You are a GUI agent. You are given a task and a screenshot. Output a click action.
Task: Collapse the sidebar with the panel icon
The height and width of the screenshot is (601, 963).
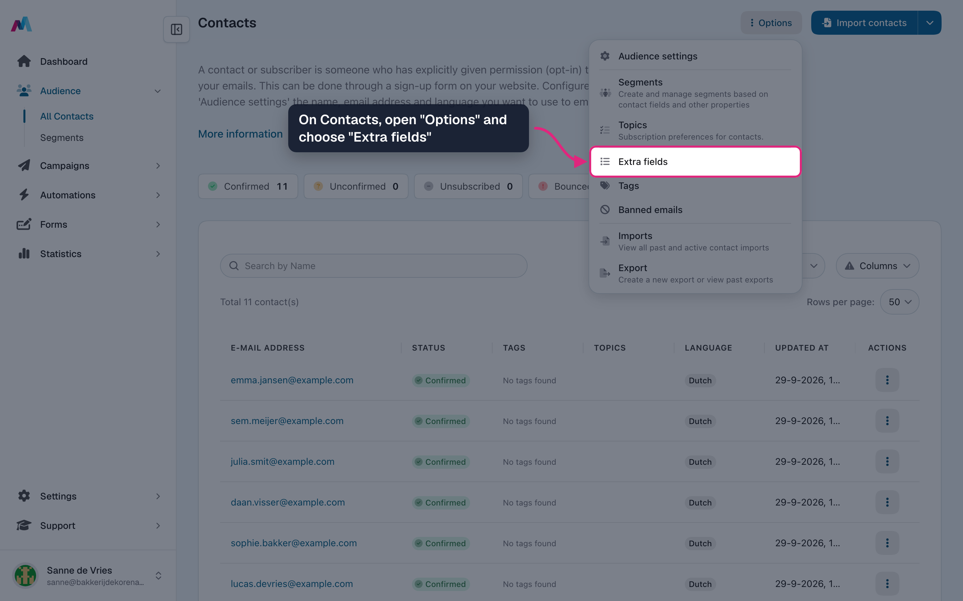176,29
